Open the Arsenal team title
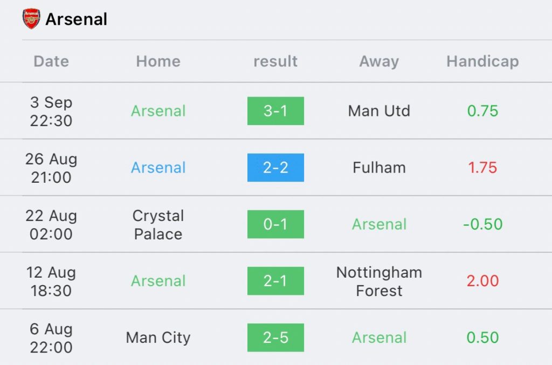 (x=76, y=19)
